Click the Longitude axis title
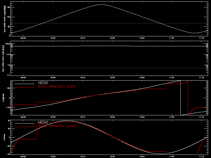This screenshot has width=211, height=158. [3, 98]
